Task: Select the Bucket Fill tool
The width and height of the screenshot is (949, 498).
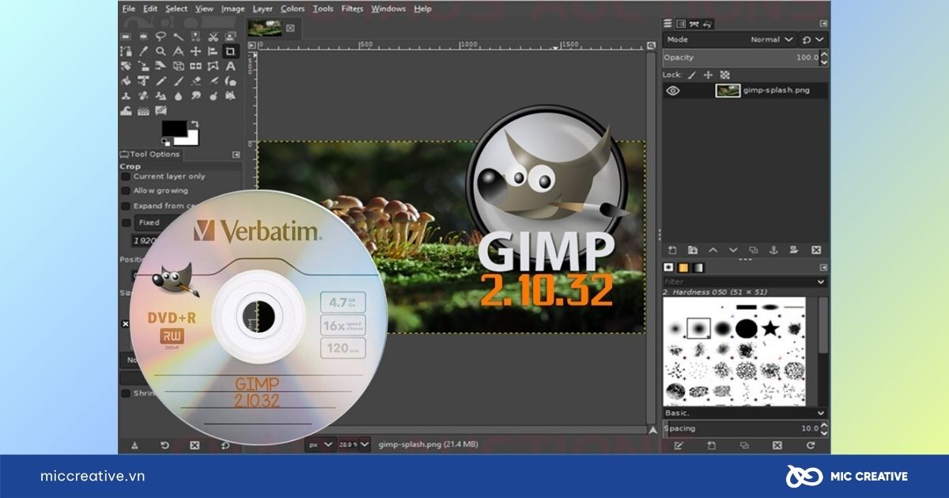Action: tap(126, 81)
